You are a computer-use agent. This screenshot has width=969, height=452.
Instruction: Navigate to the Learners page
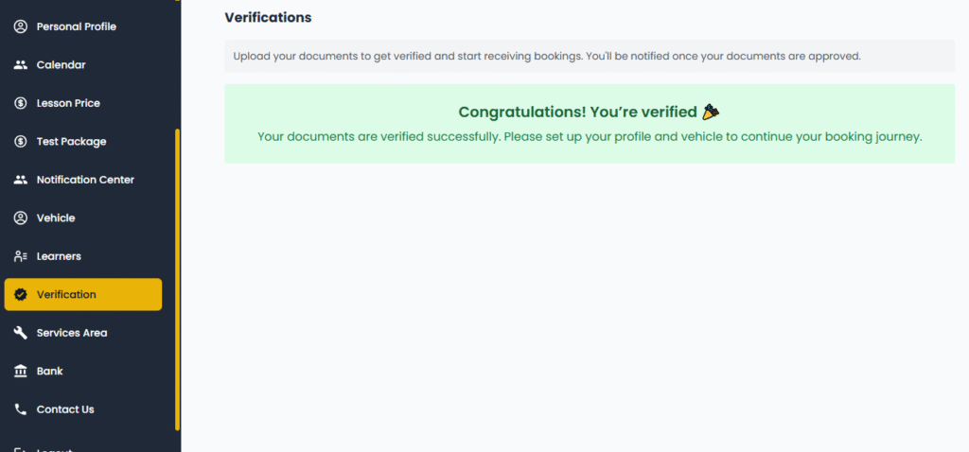point(59,256)
